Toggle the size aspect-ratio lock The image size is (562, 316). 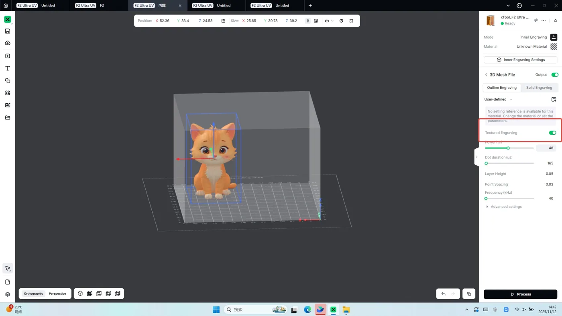[x=308, y=21]
